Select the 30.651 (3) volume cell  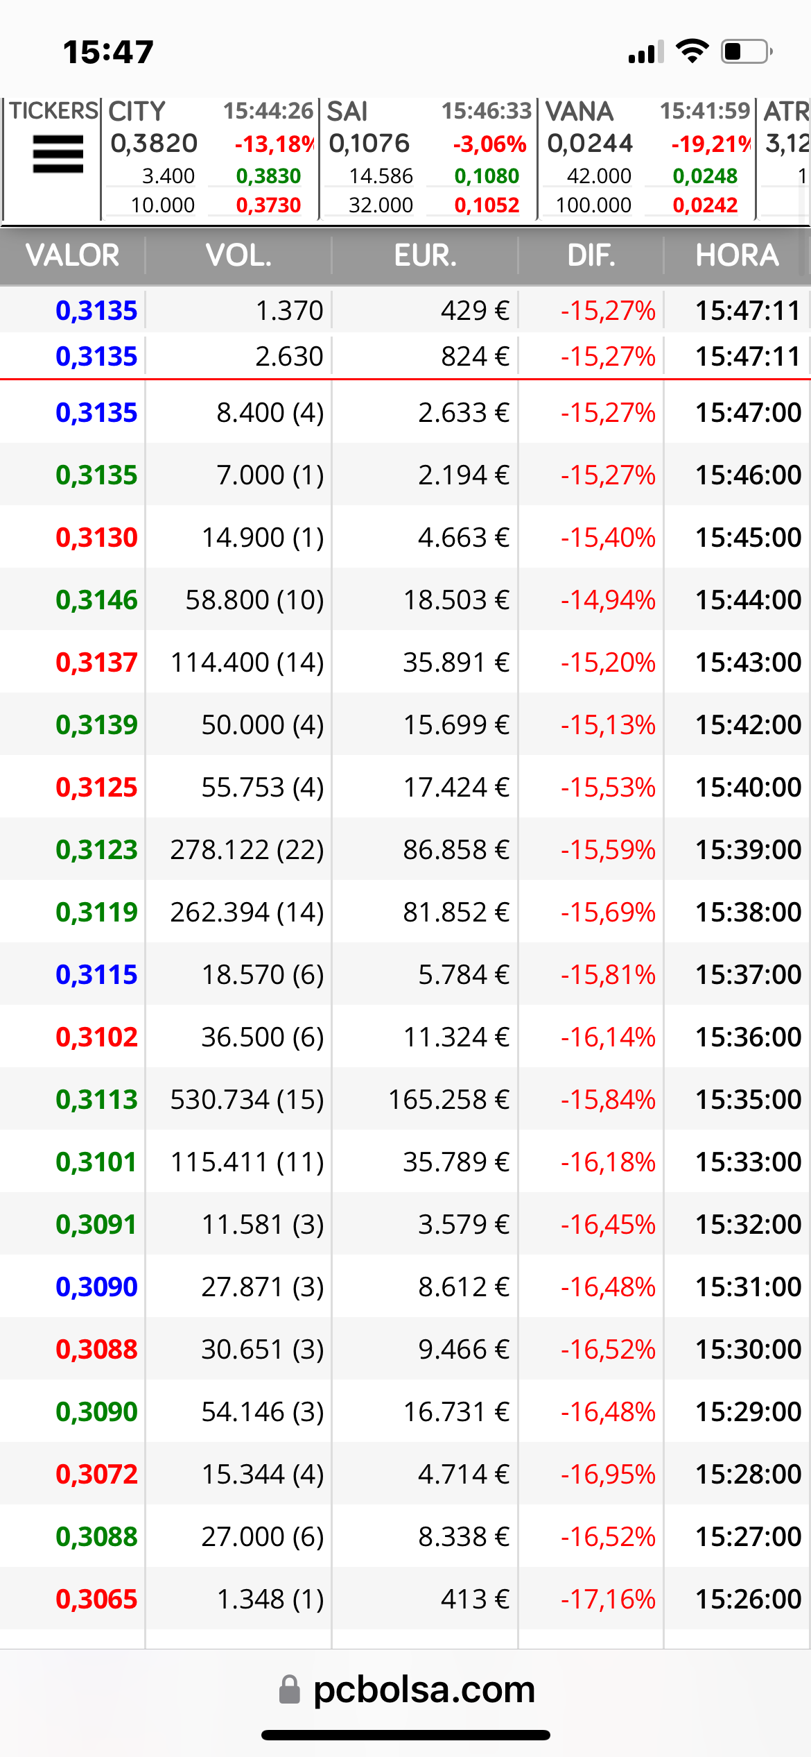(263, 1350)
